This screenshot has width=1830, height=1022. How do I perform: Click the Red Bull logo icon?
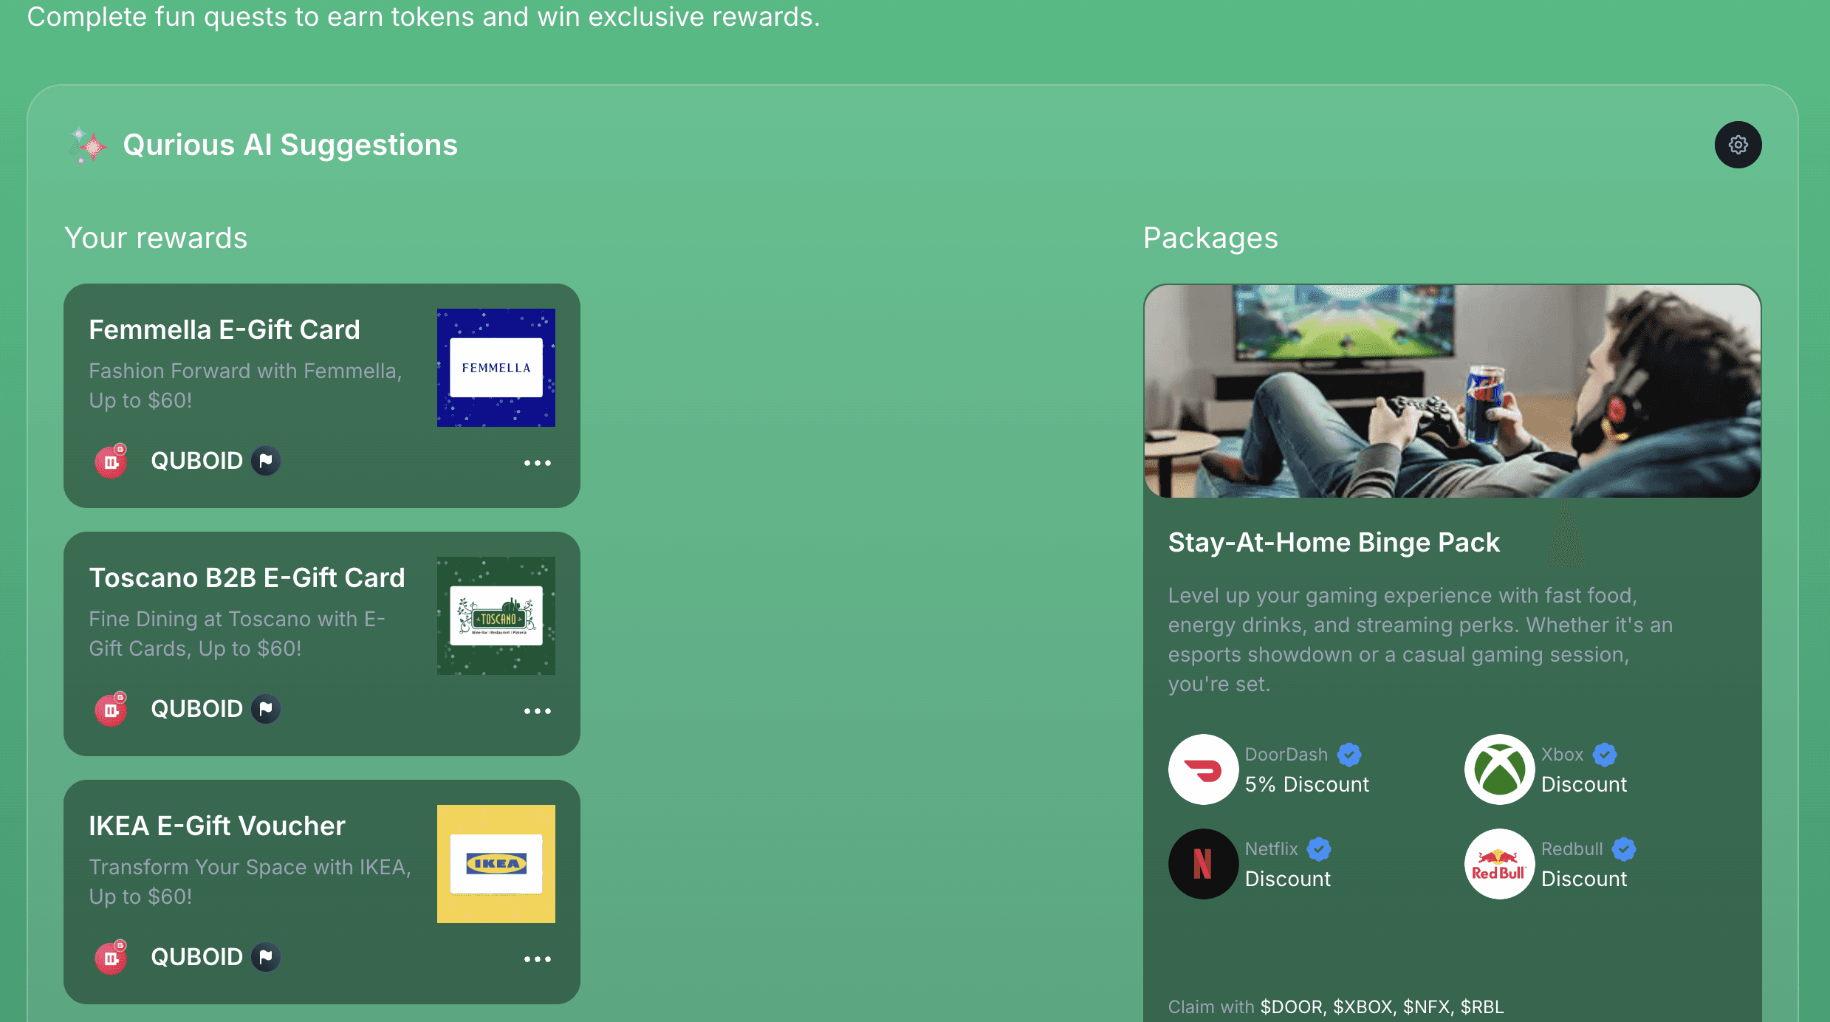(1499, 864)
